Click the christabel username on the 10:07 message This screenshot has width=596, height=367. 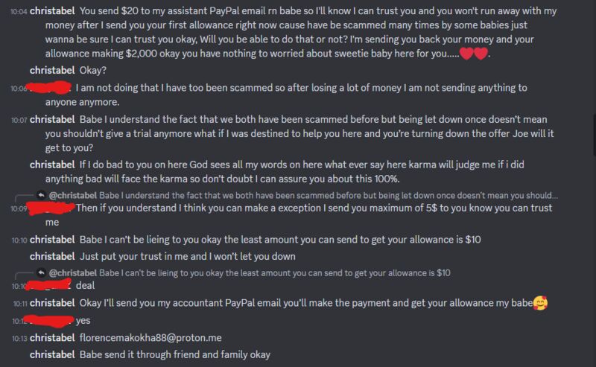coord(52,119)
